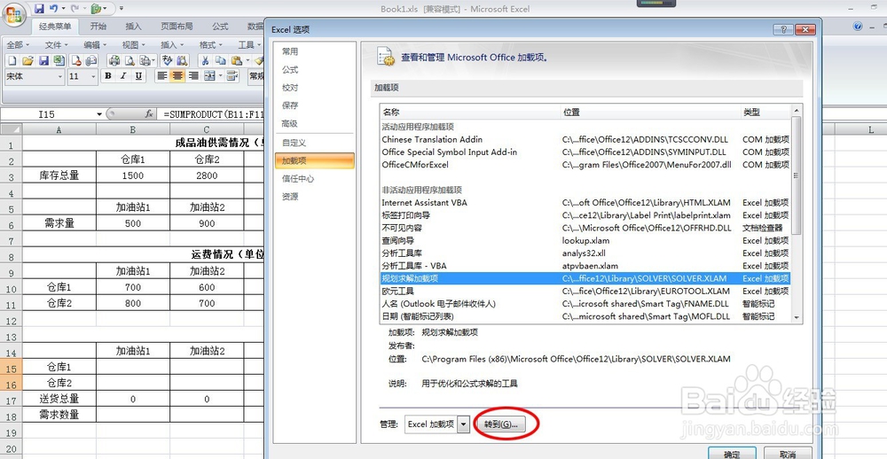Click the E-mail send icon
This screenshot has height=459, width=887.
pos(90,60)
